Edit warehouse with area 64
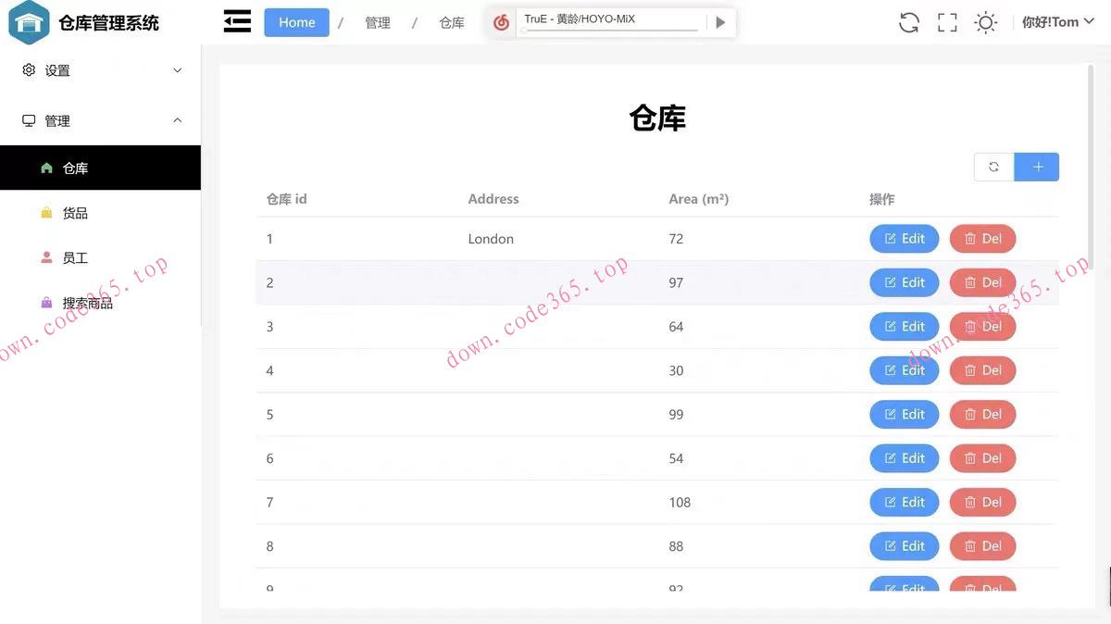 [x=905, y=326]
